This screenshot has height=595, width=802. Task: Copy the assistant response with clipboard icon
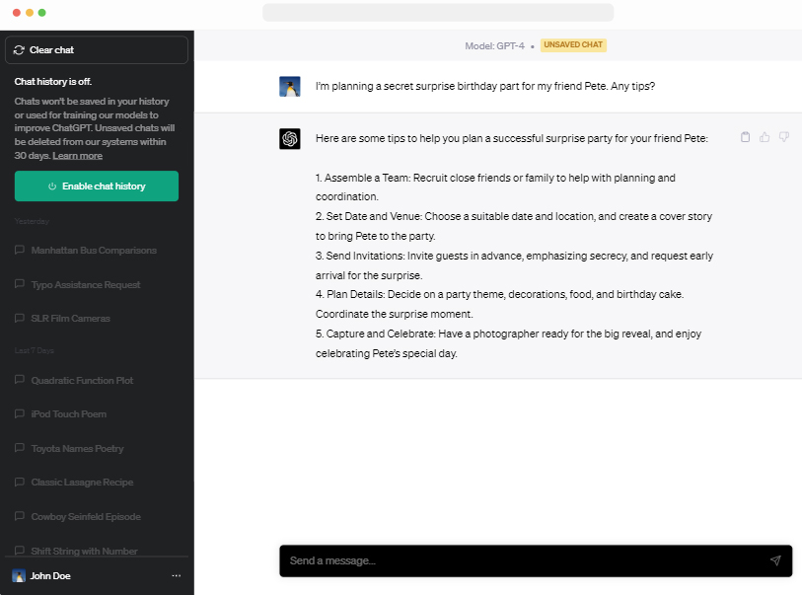(x=746, y=137)
